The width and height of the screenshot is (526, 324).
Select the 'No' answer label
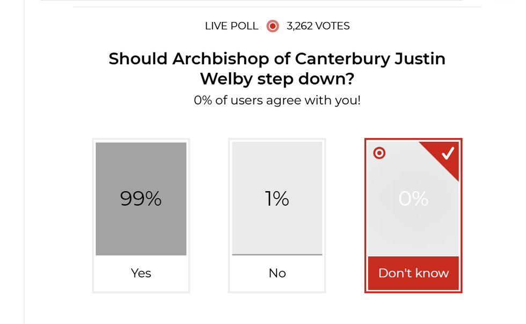(277, 273)
